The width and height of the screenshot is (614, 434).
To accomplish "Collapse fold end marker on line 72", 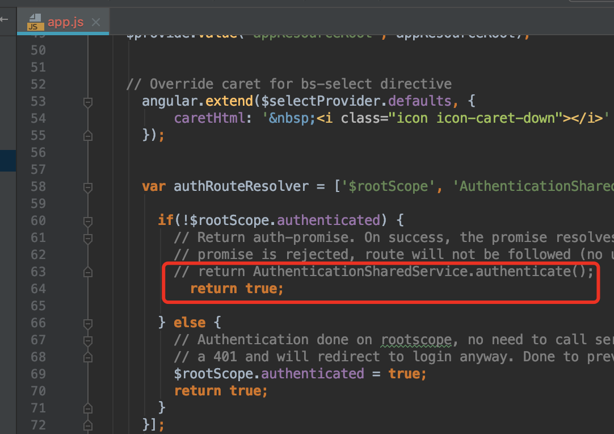I will coord(88,425).
